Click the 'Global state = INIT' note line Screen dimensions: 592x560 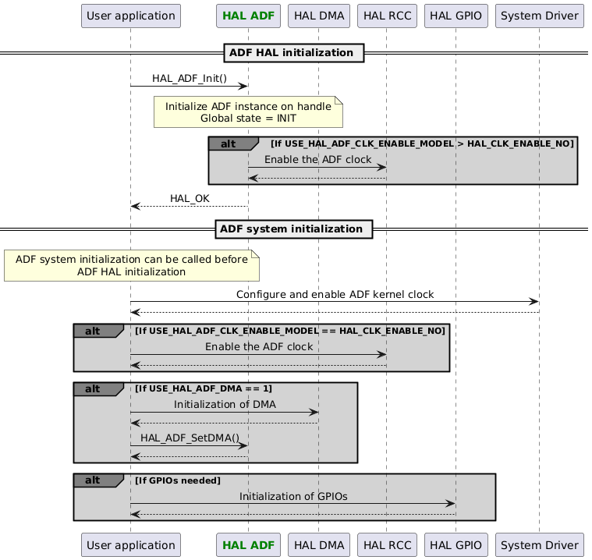point(248,119)
